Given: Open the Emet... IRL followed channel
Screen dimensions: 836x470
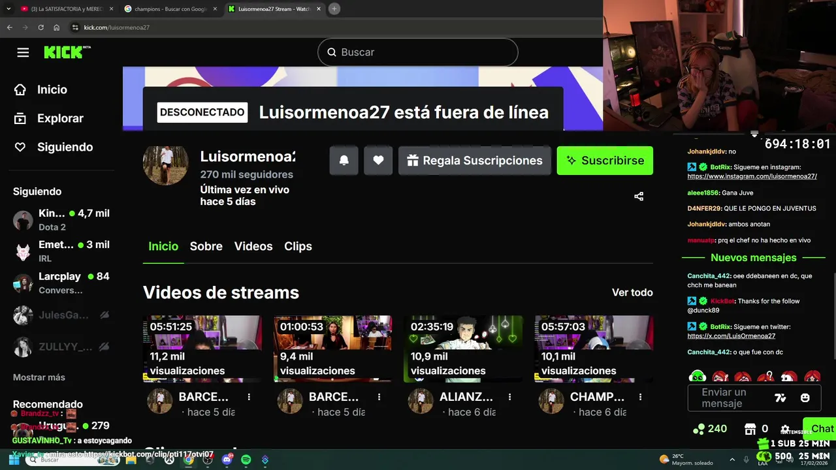Looking at the screenshot, I should (x=61, y=251).
